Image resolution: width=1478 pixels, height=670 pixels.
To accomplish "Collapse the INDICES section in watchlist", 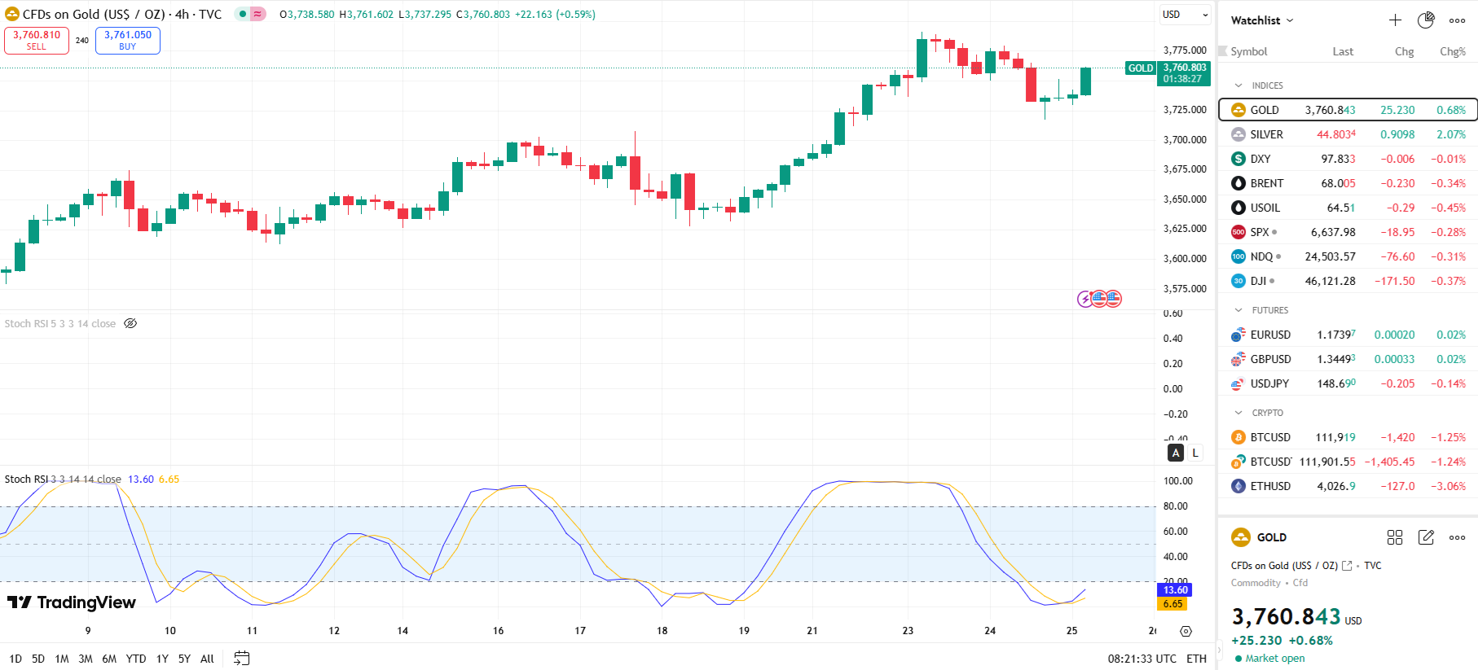I will 1238,85.
